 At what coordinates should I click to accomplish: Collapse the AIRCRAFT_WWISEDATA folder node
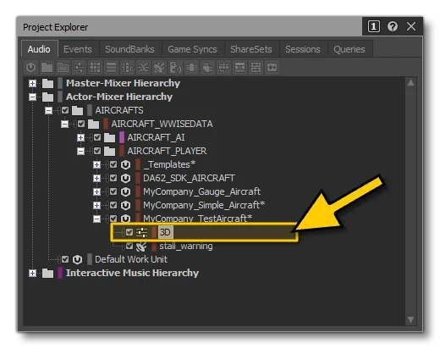click(x=64, y=124)
